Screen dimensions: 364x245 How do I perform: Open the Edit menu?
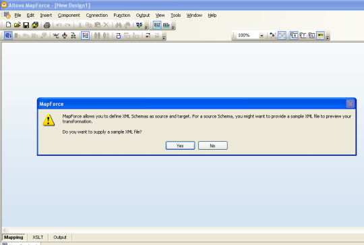(30, 16)
